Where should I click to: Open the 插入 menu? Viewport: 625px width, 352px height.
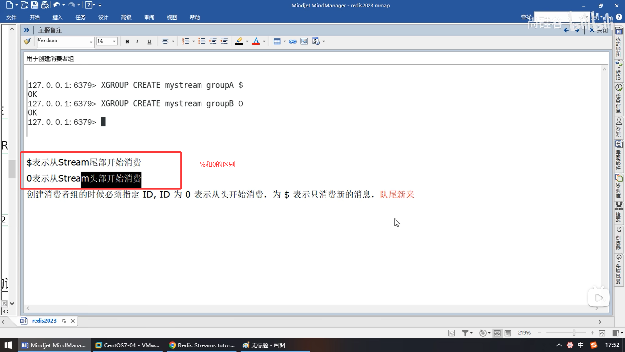(x=57, y=17)
